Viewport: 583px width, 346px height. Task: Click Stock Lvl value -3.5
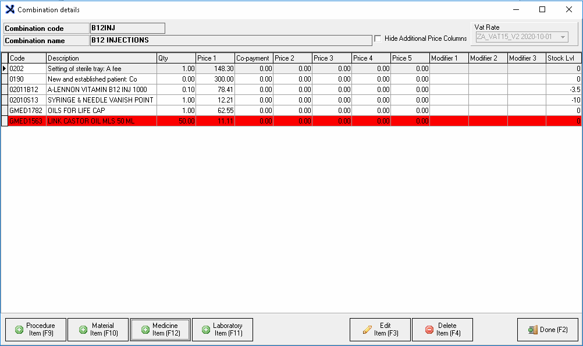coord(564,89)
